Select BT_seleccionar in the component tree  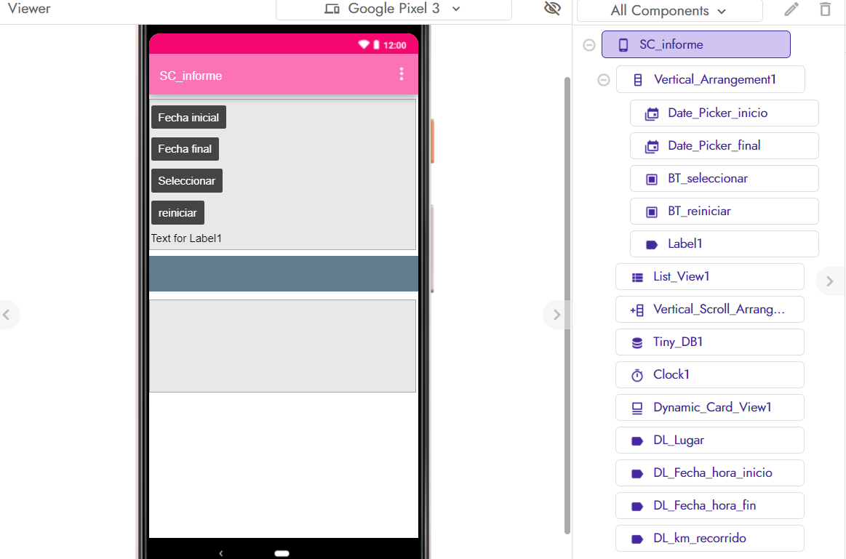click(x=724, y=178)
